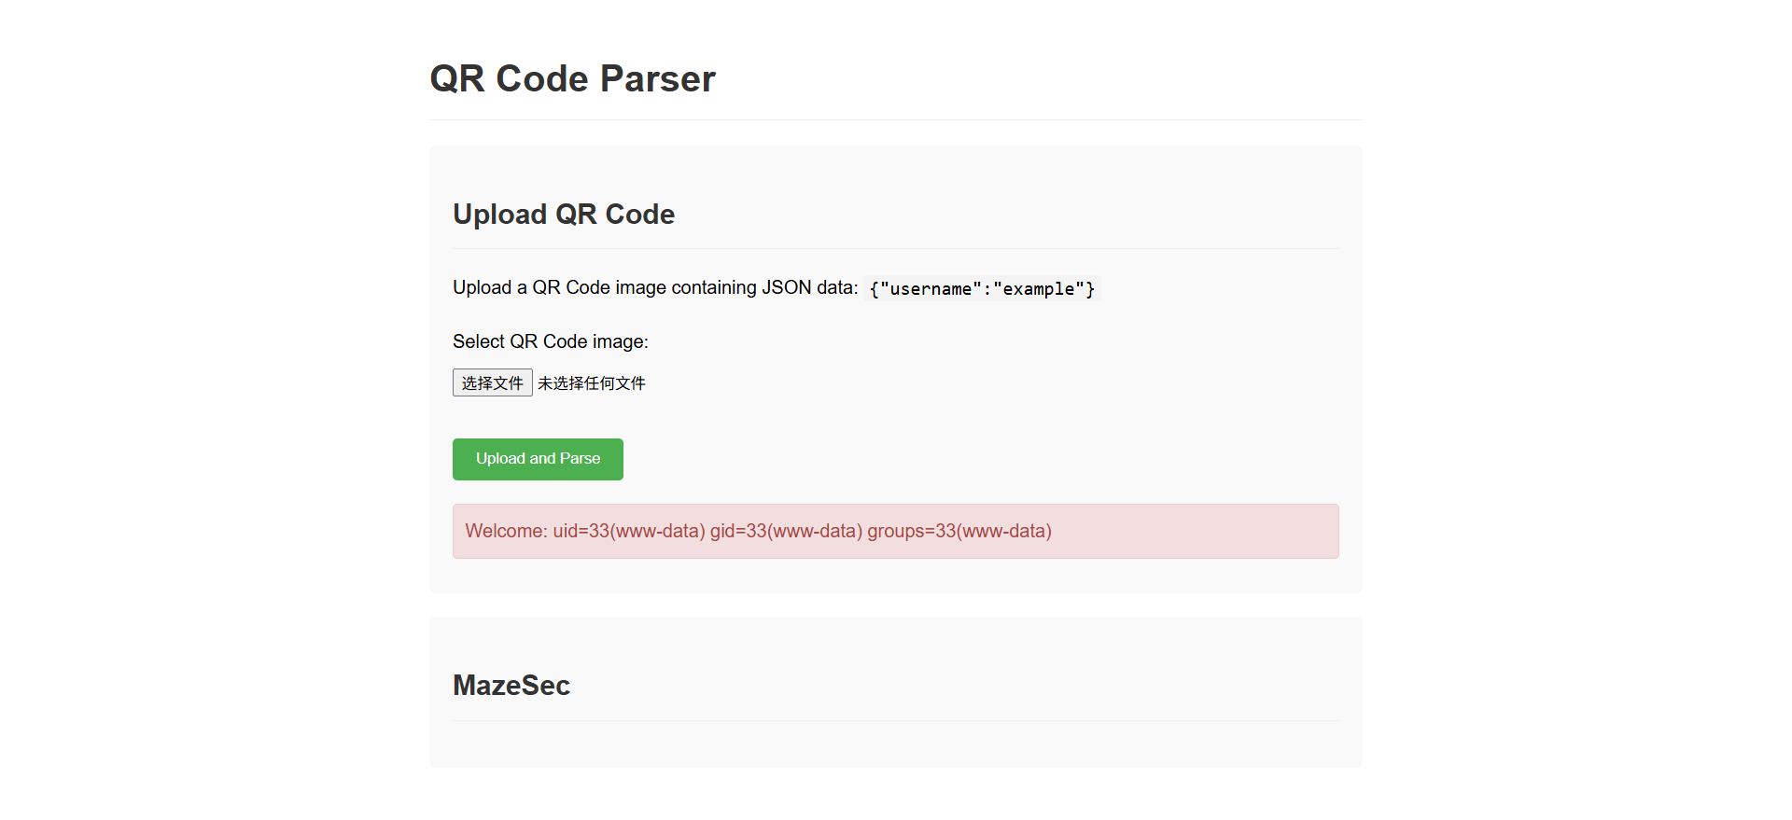Select the Upload QR Code heading
This screenshot has height=820, width=1792.
click(564, 215)
